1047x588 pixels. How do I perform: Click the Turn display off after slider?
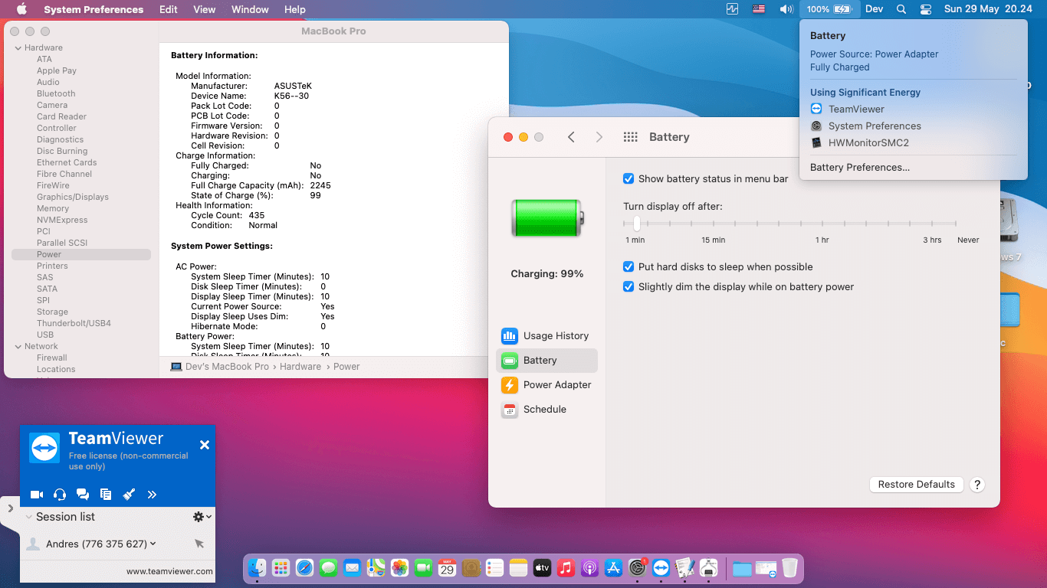(x=636, y=223)
